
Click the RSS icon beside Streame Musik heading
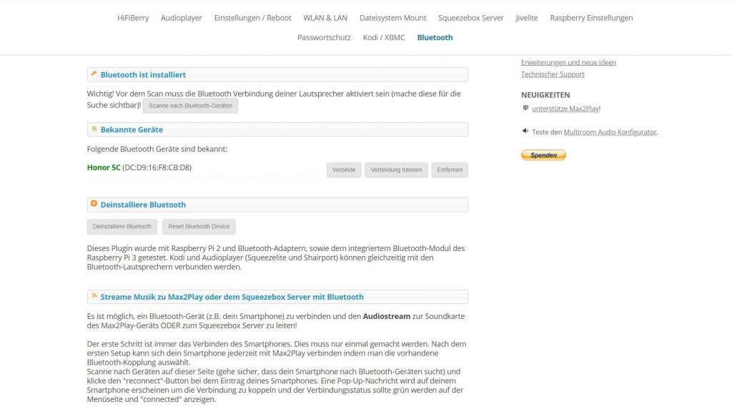(94, 295)
